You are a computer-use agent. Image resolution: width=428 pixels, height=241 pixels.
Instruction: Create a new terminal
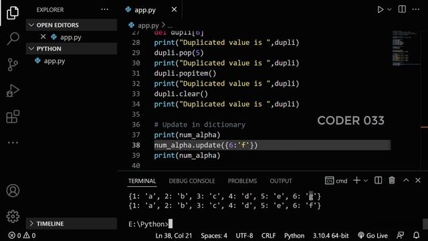click(356, 180)
